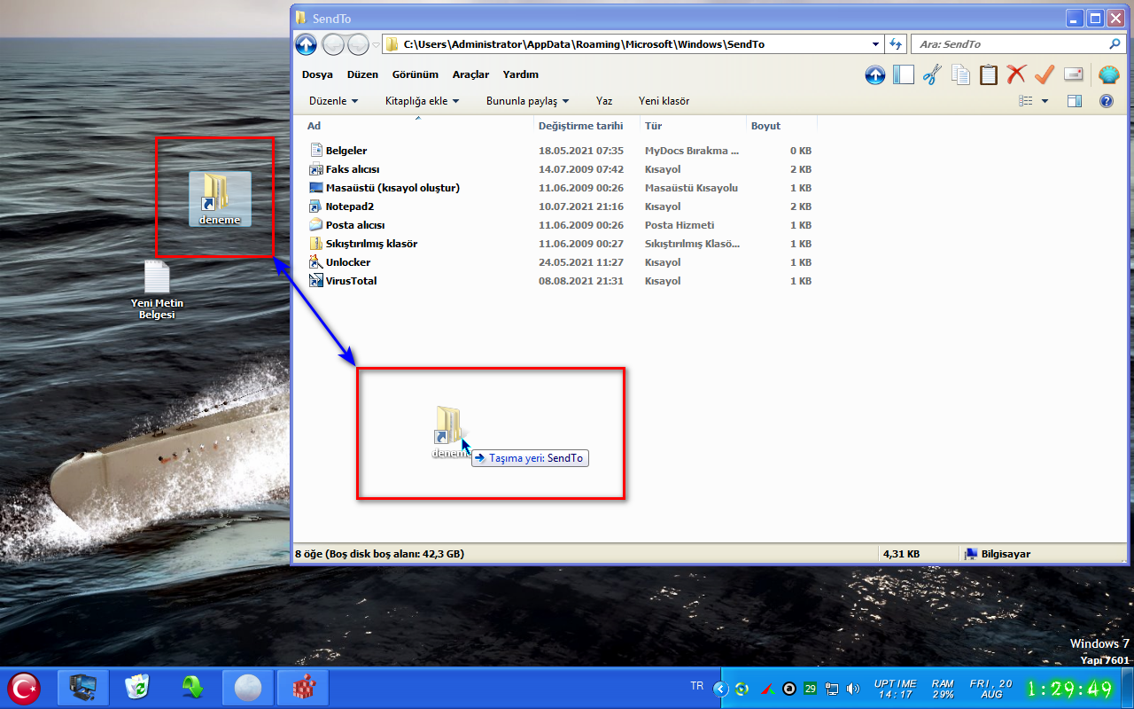Click the search magnifier icon
Viewport: 1134px width, 709px height.
pos(1115,43)
